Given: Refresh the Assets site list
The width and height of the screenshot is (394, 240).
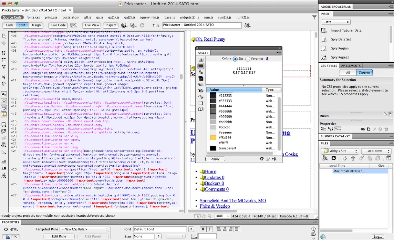Looking at the screenshot, I should click(x=262, y=159).
